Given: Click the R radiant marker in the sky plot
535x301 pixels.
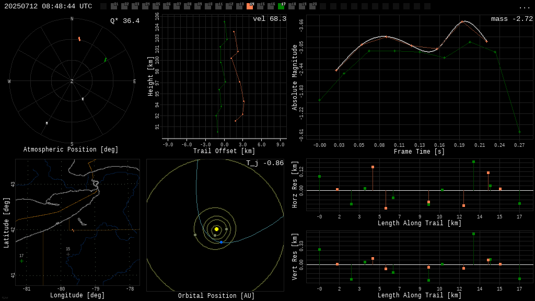Looking at the screenshot, I should point(83,99).
